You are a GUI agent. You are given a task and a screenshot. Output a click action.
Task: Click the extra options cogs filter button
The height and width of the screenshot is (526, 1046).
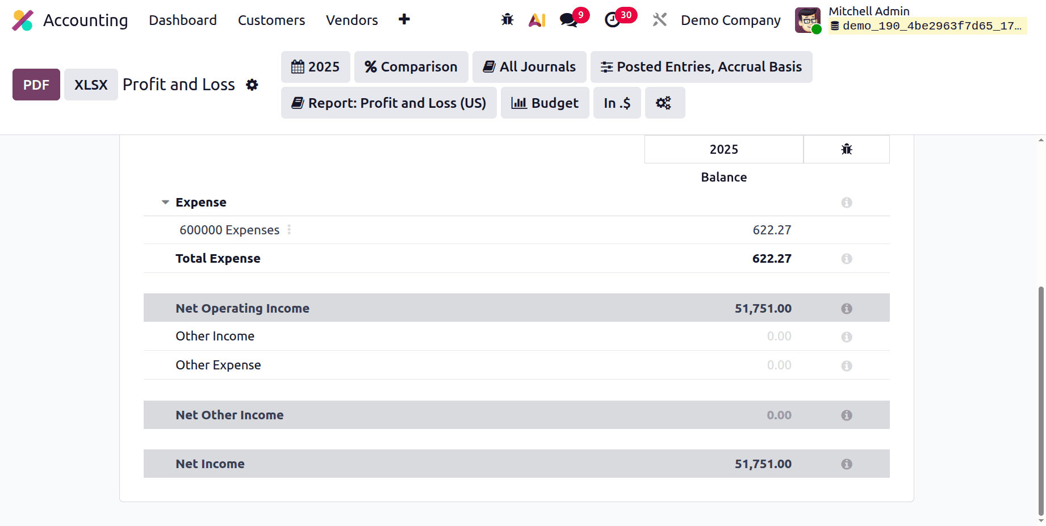click(664, 103)
